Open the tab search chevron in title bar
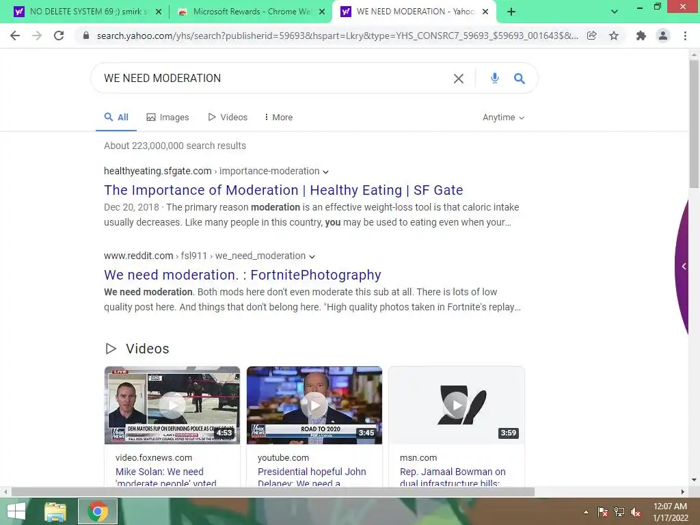Viewport: 700px width, 525px height. (615, 12)
